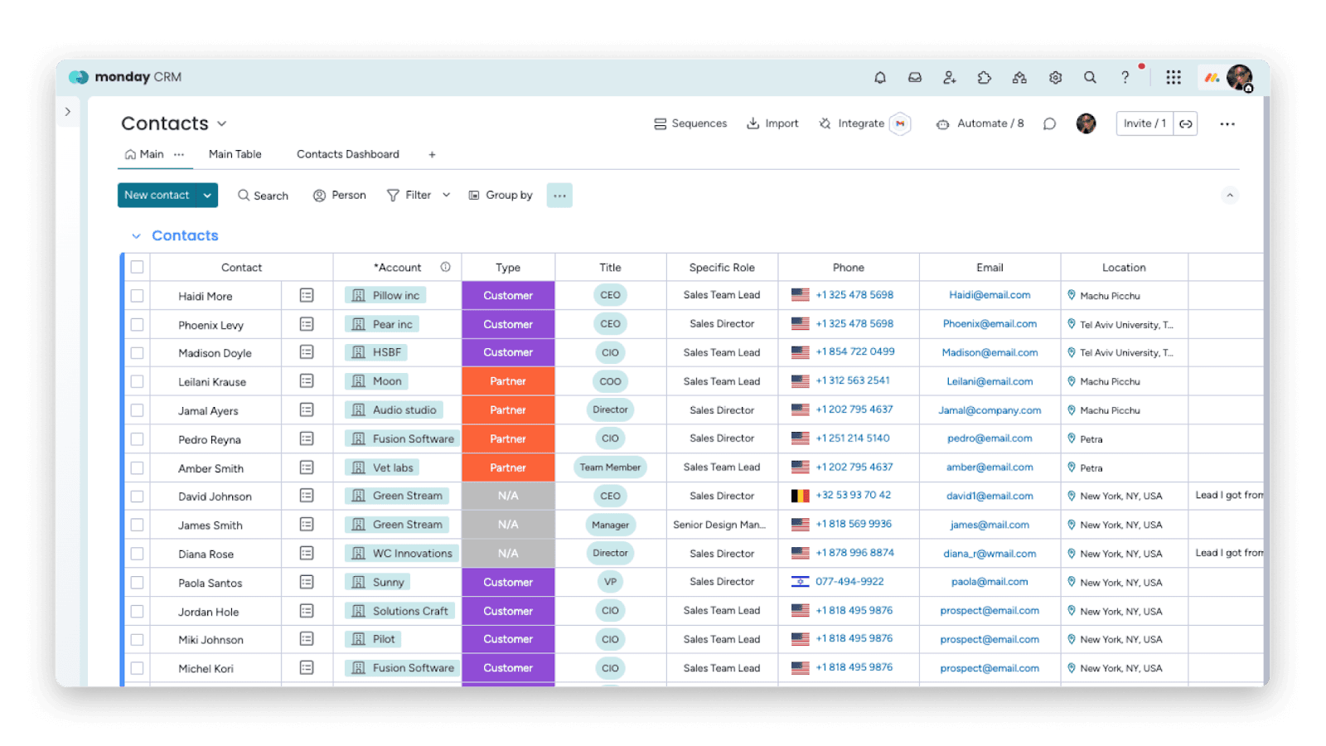The image size is (1326, 746).
Task: Open updates icon for Haidi More
Action: (307, 295)
